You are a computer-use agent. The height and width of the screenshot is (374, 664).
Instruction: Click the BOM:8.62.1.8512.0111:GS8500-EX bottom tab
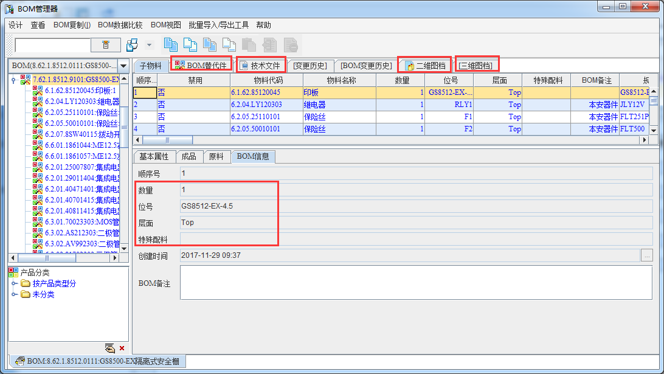pos(97,361)
